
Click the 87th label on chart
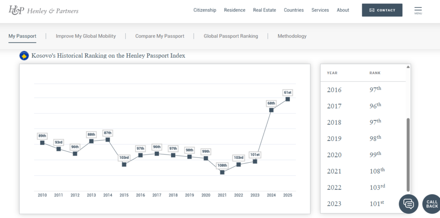pos(108,133)
